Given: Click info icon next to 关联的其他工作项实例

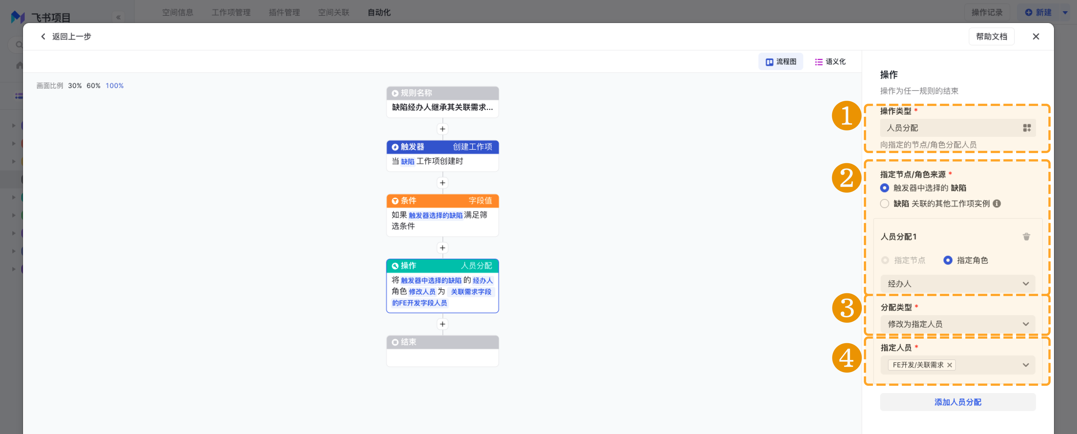Looking at the screenshot, I should click(x=996, y=204).
